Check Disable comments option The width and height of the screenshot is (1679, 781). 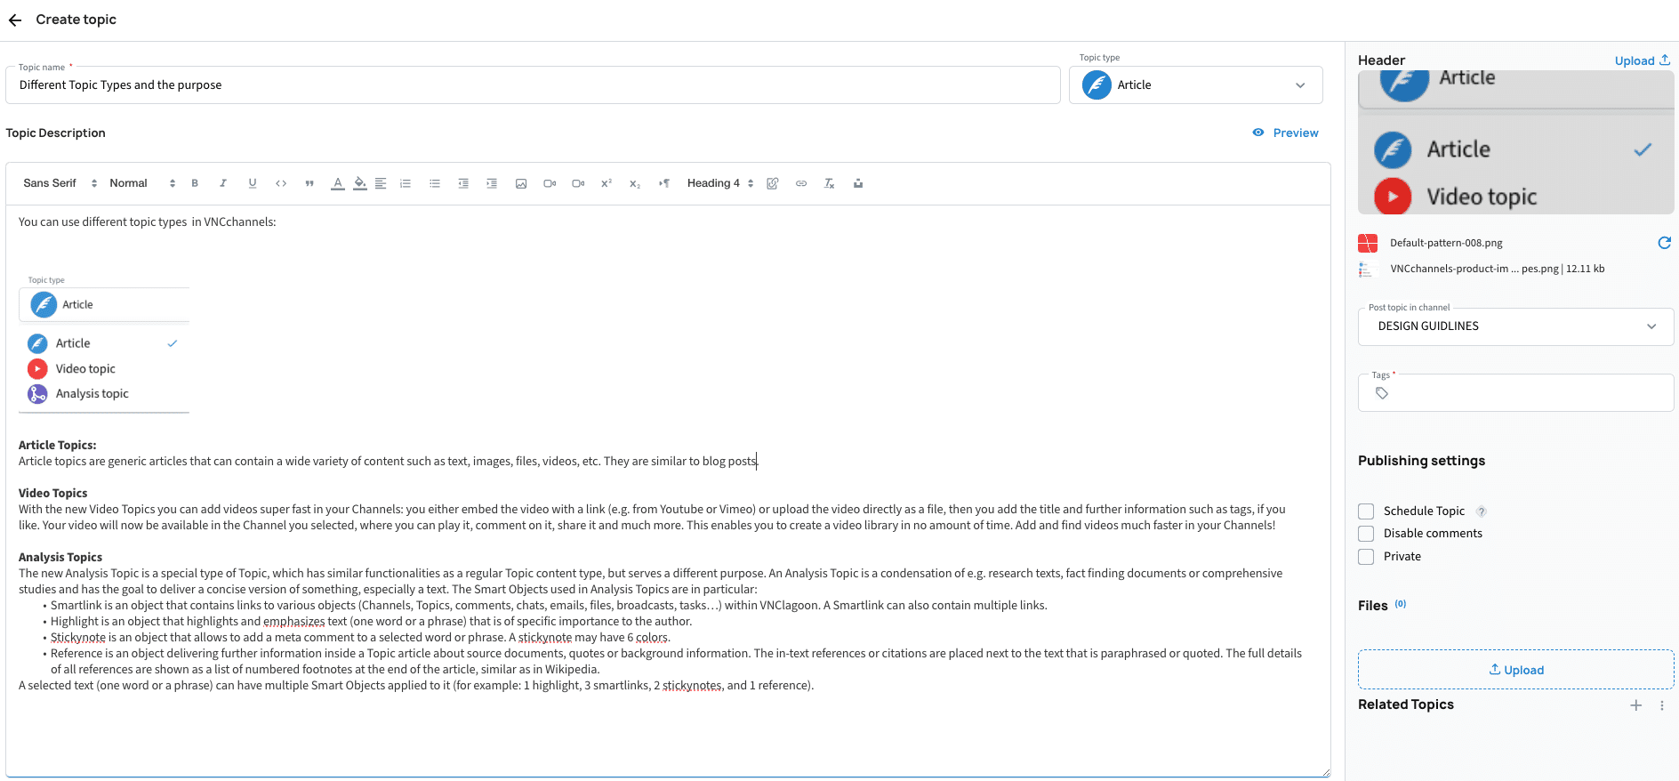pos(1366,533)
